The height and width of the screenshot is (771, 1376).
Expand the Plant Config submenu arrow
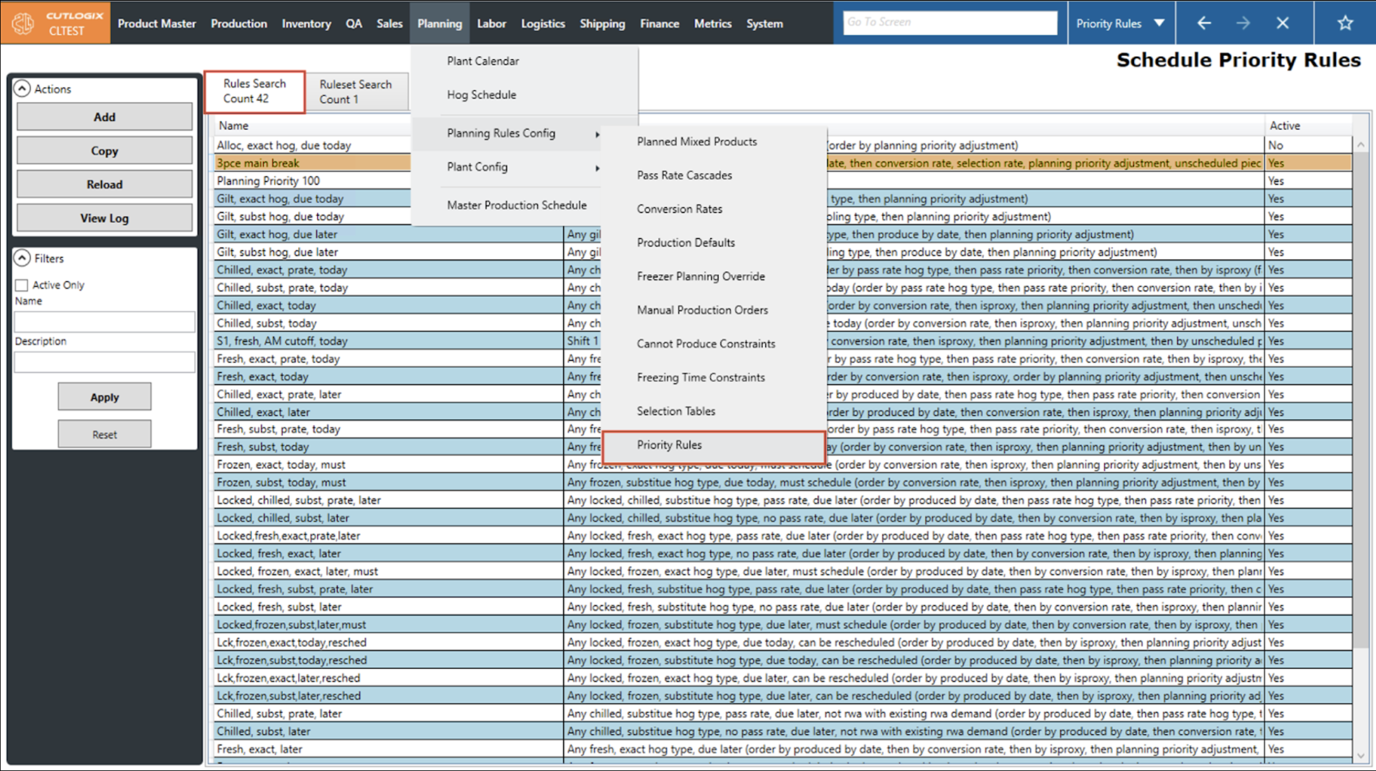click(597, 168)
